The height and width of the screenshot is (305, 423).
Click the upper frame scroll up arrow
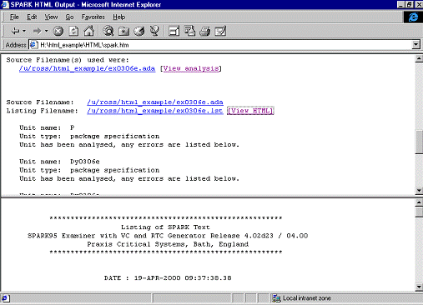click(x=419, y=58)
